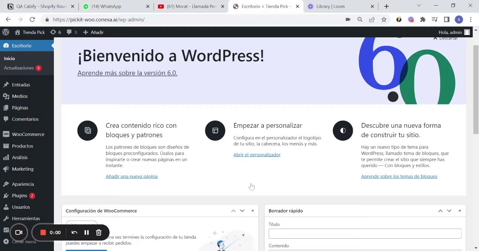This screenshot has height=251, width=479.
Task: Open the Hola, admin account menu
Action: (x=454, y=32)
